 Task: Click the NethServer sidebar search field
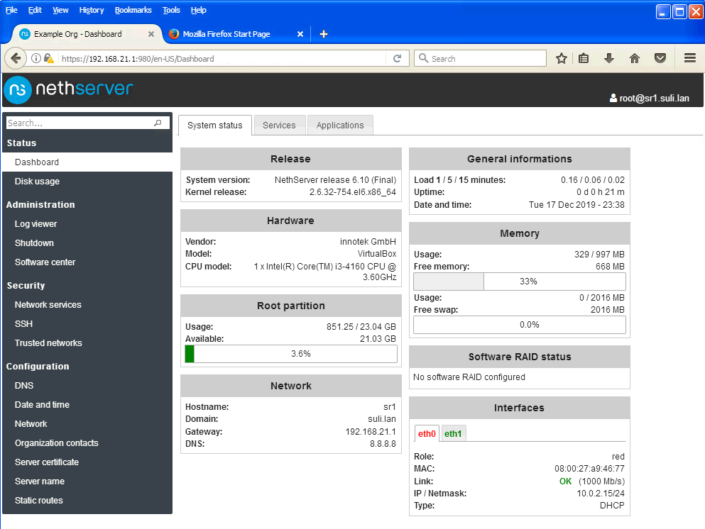tap(80, 123)
